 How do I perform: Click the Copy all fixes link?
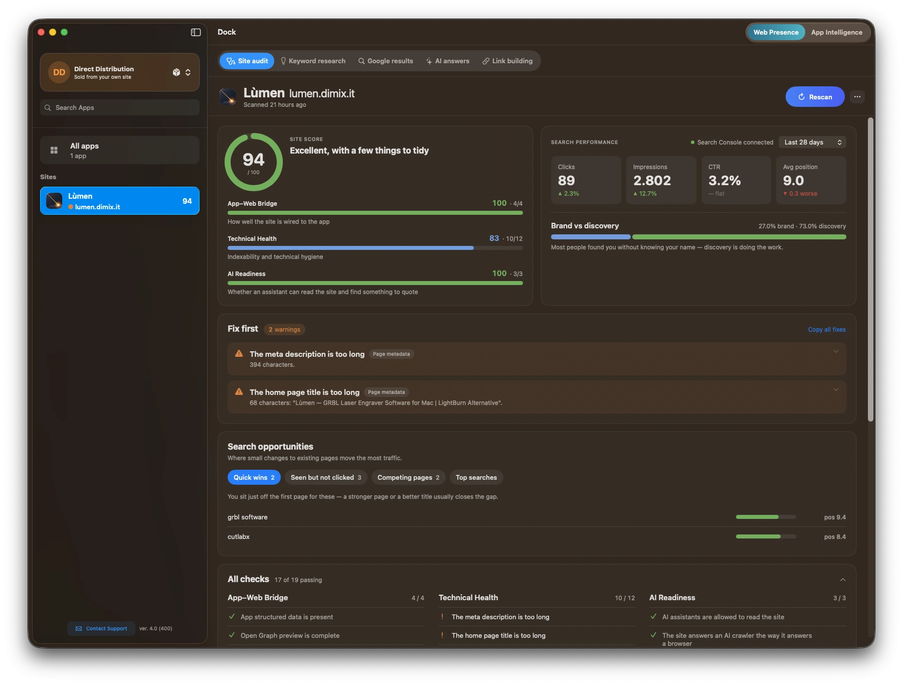click(827, 330)
